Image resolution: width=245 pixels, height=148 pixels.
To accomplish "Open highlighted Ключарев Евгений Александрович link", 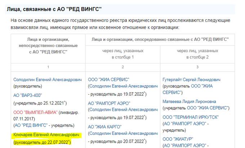I will (46, 135).
